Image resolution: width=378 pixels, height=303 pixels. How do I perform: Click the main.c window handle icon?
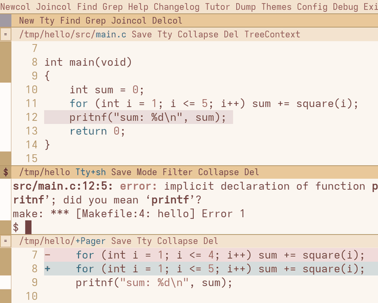[x=5, y=34]
